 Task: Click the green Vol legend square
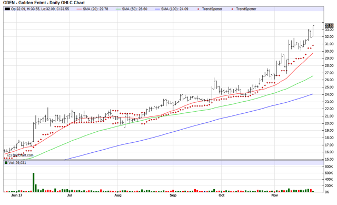click(x=6, y=163)
